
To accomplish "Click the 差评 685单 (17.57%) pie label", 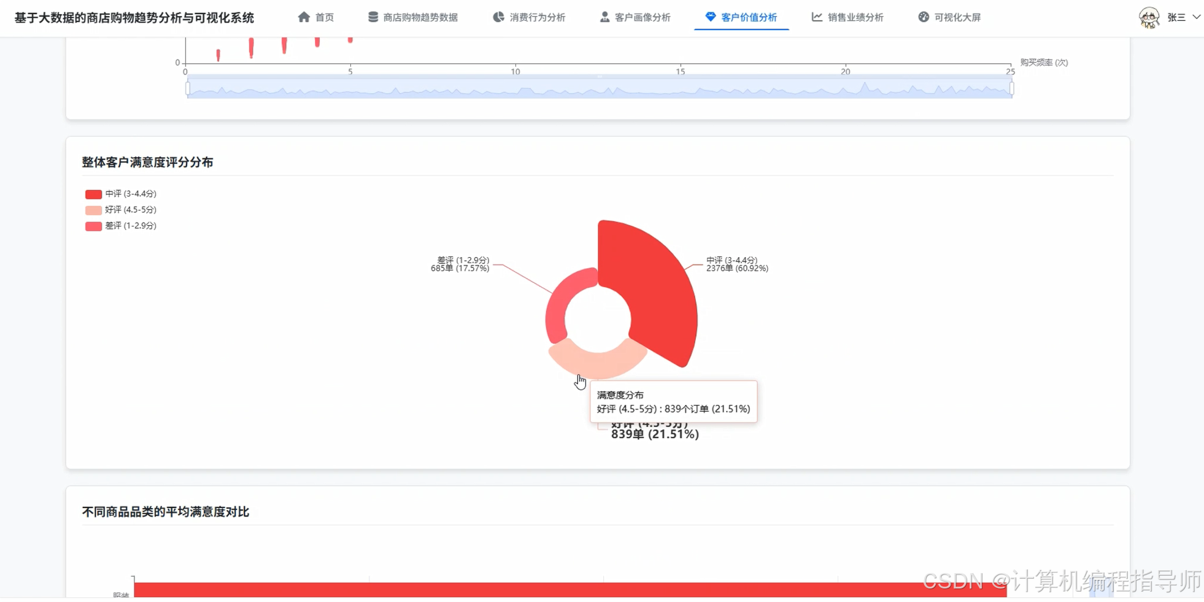I will [x=460, y=264].
